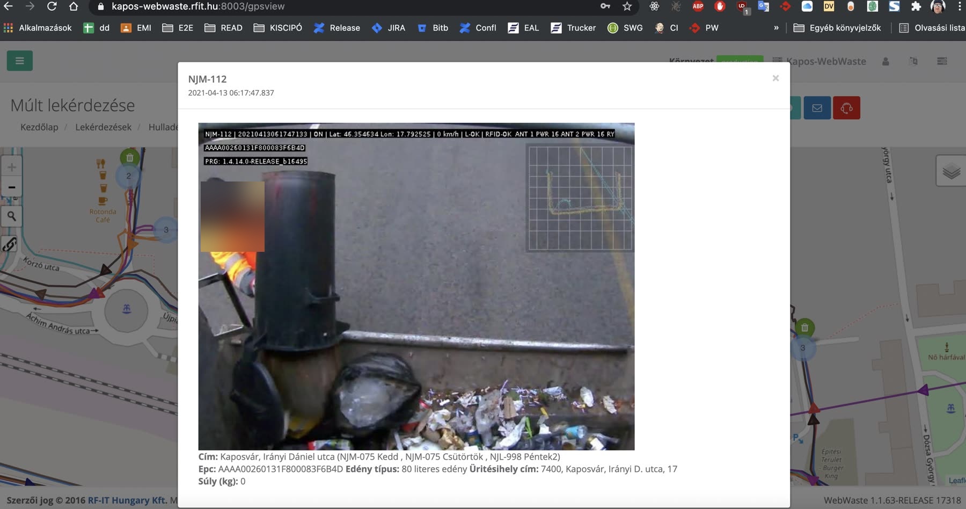Screen dimensions: 966x509
Task: Open the SWG bookmark
Action: tap(625, 28)
